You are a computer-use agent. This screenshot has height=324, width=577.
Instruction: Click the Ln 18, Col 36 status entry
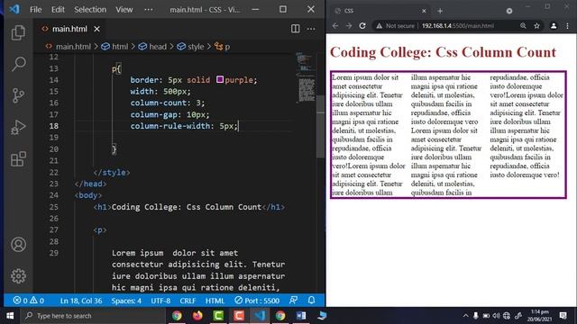point(81,301)
